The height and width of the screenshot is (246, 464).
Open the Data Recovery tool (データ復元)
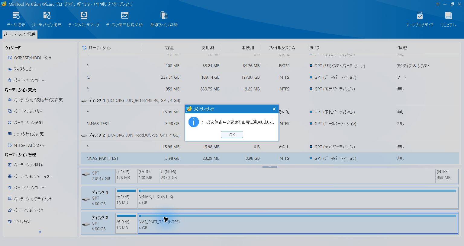[16, 19]
